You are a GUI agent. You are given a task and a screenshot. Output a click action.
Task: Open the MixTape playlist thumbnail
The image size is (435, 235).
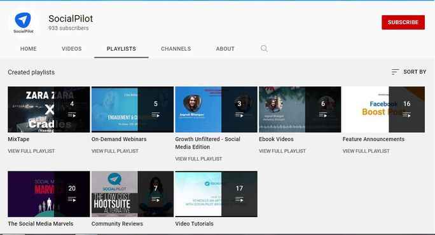(49, 109)
